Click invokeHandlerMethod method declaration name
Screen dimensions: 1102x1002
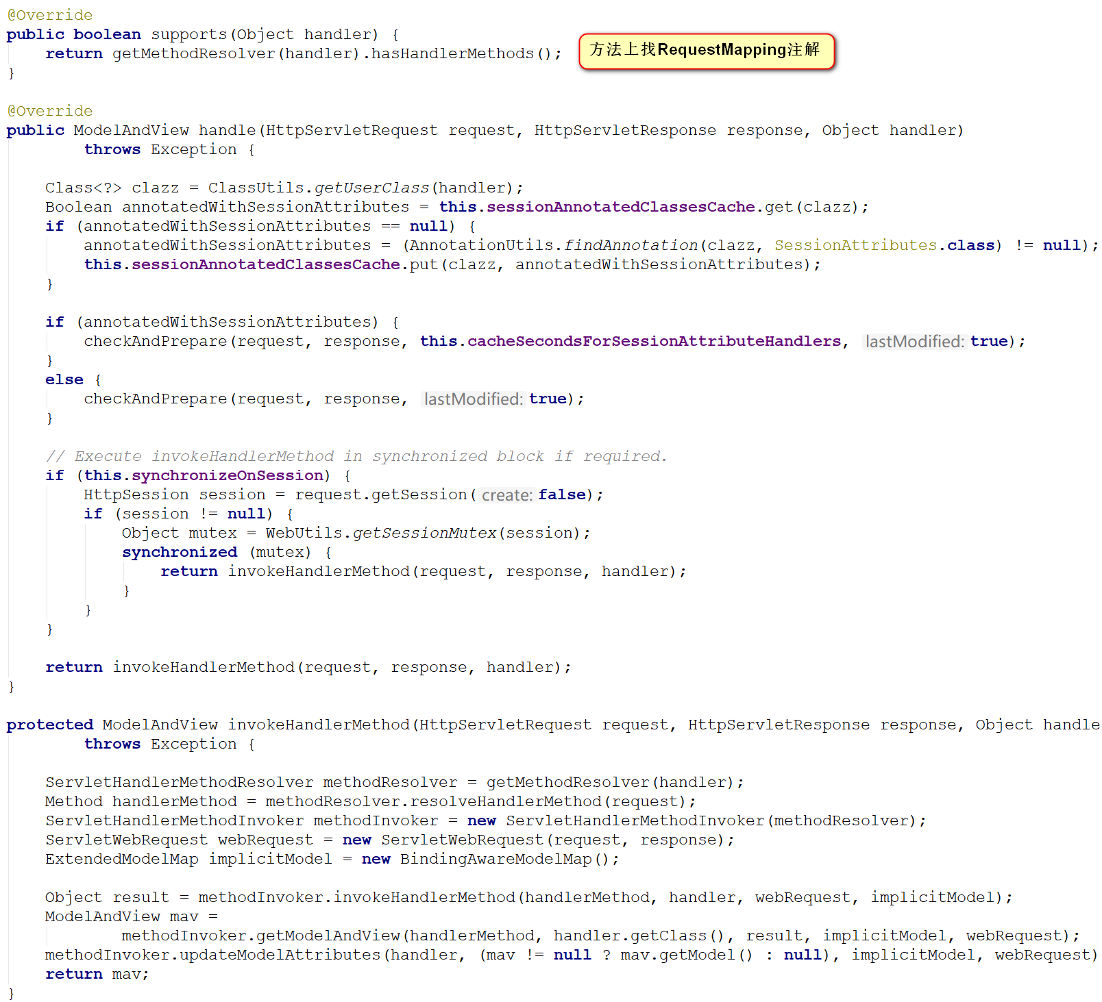click(319, 725)
